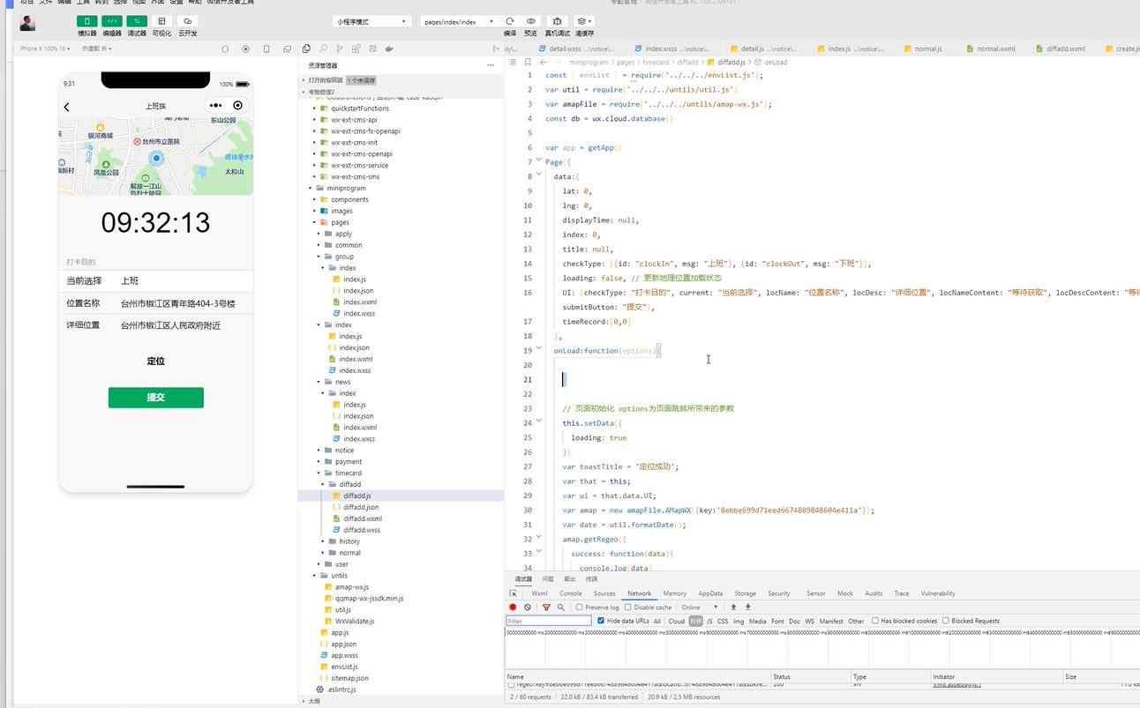Select the Cloud network filter

coord(676,621)
